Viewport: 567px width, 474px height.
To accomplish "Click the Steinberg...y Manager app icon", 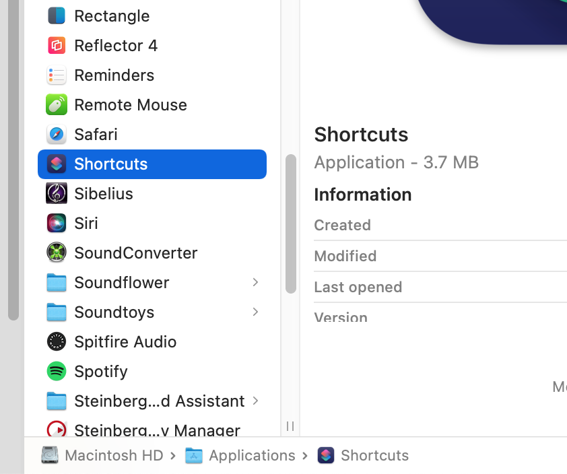I will 57,429.
